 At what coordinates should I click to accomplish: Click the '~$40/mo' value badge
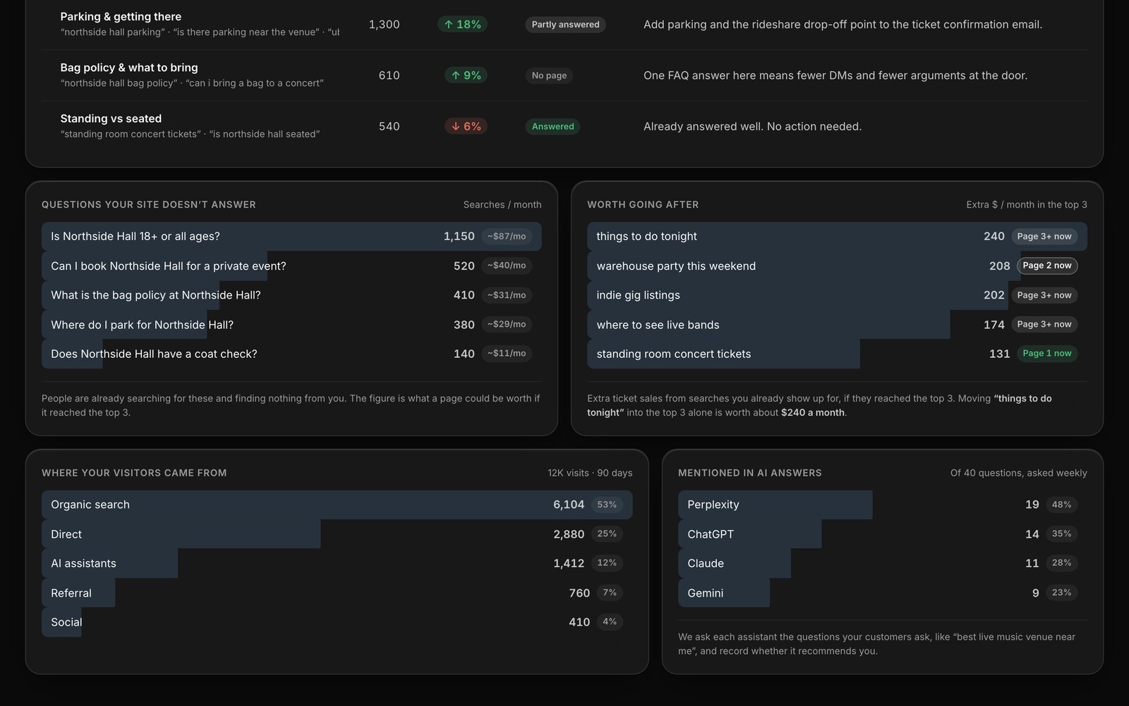(507, 265)
